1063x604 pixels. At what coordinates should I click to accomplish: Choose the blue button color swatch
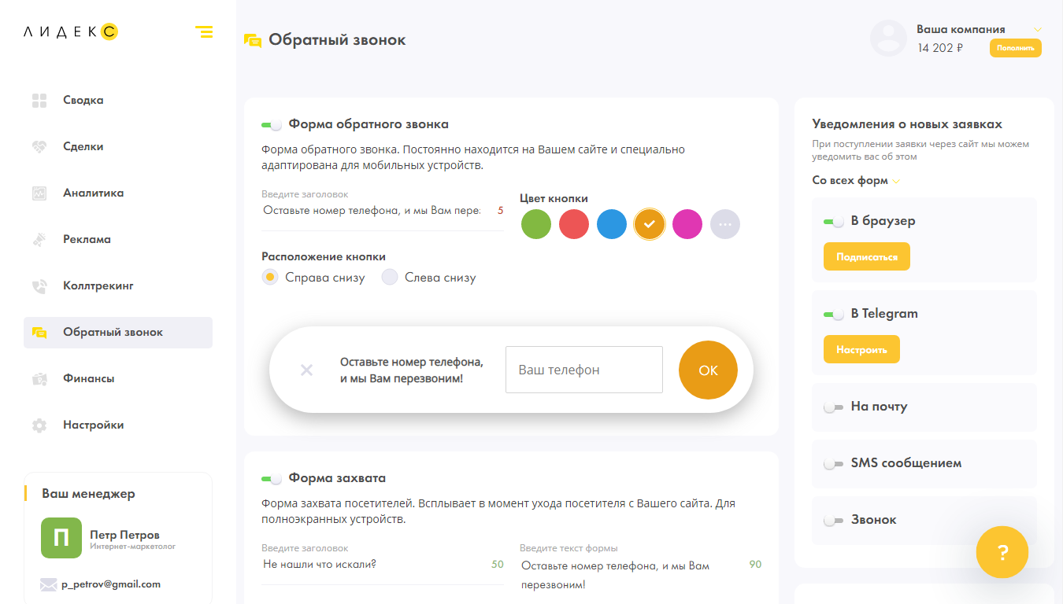(612, 225)
